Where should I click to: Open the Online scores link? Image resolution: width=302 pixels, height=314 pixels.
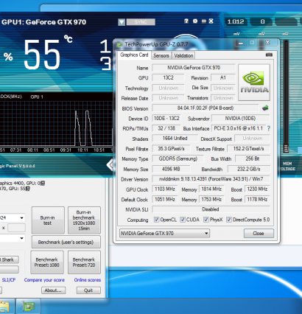click(x=88, y=280)
